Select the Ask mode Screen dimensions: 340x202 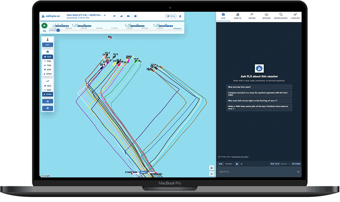click(220, 164)
